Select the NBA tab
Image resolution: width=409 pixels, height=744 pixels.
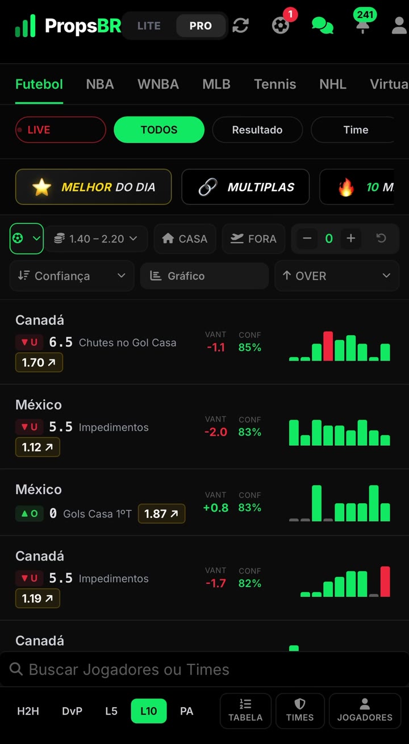coord(100,84)
